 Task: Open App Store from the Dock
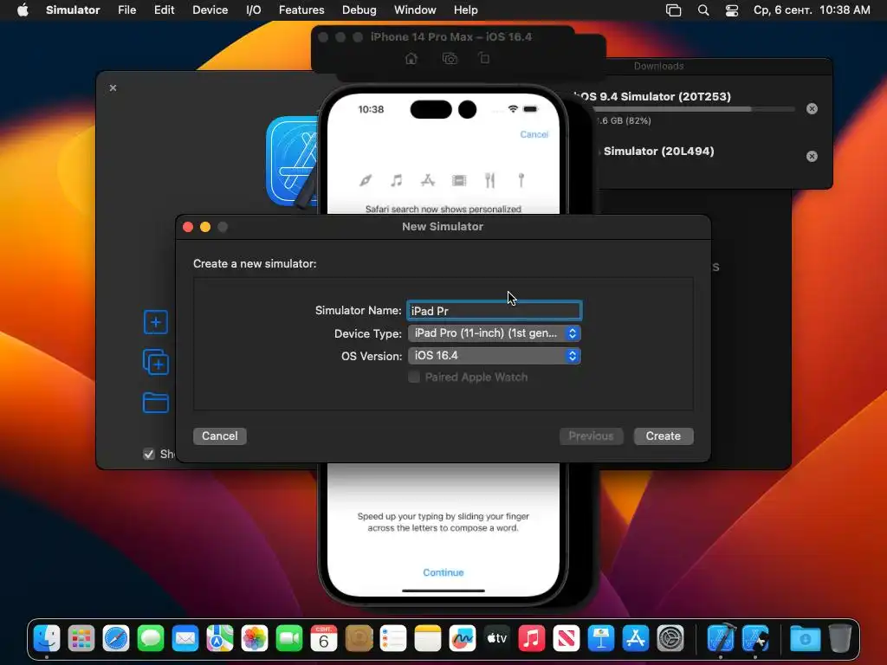(636, 639)
